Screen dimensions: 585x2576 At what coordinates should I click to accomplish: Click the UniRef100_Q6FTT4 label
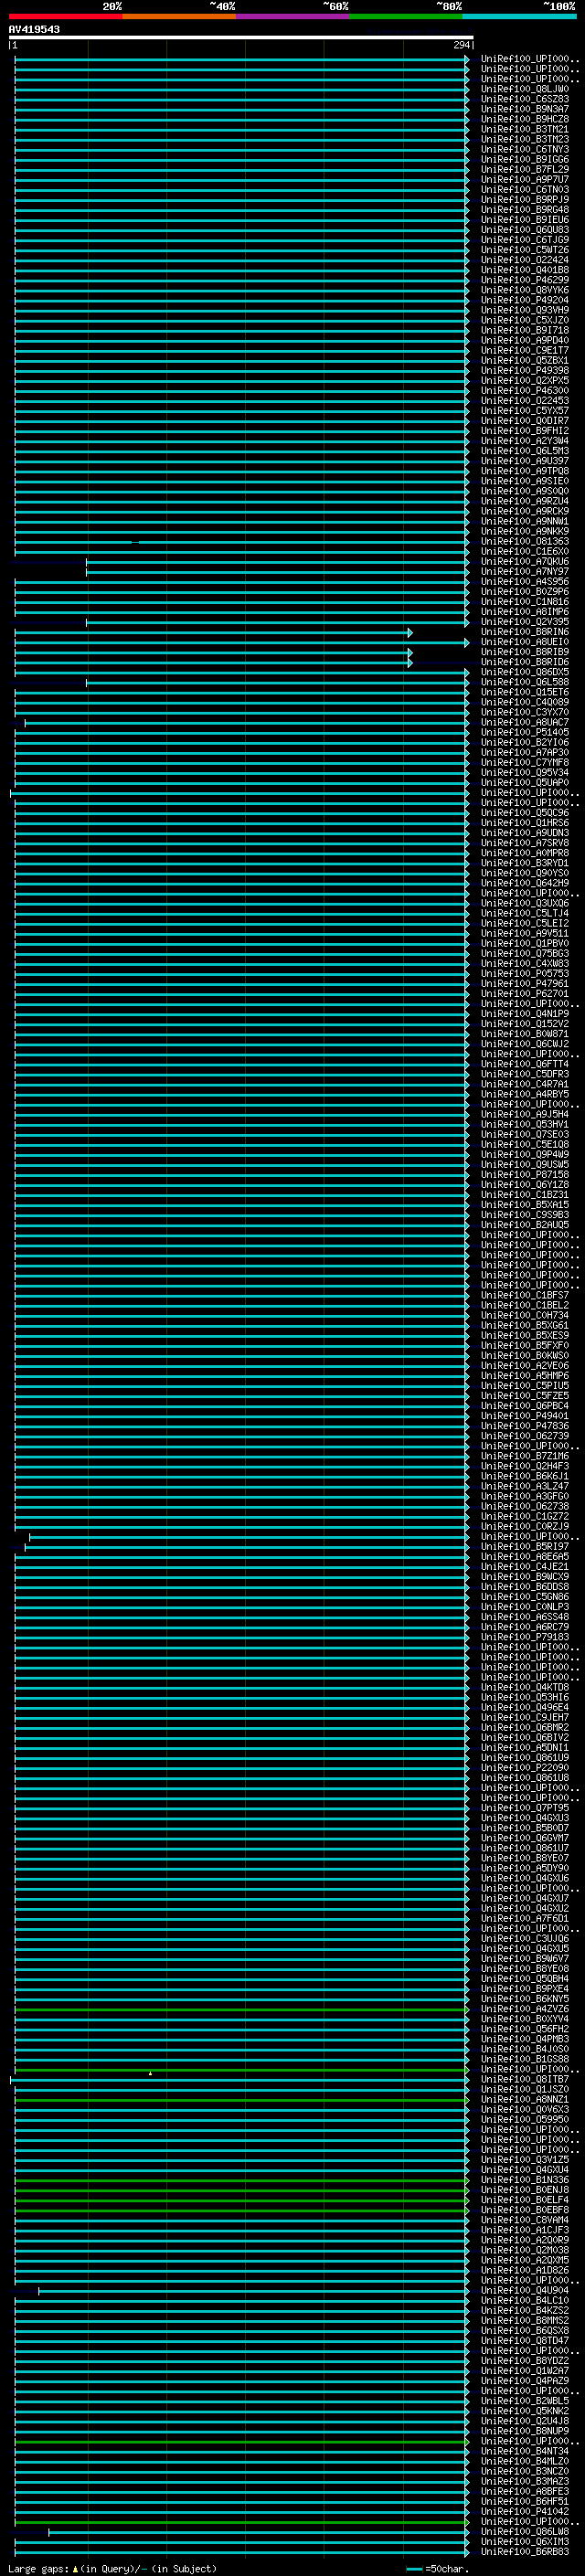click(524, 1064)
